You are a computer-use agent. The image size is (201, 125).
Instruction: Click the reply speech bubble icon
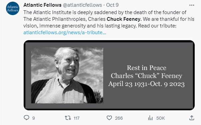coord(26,118)
